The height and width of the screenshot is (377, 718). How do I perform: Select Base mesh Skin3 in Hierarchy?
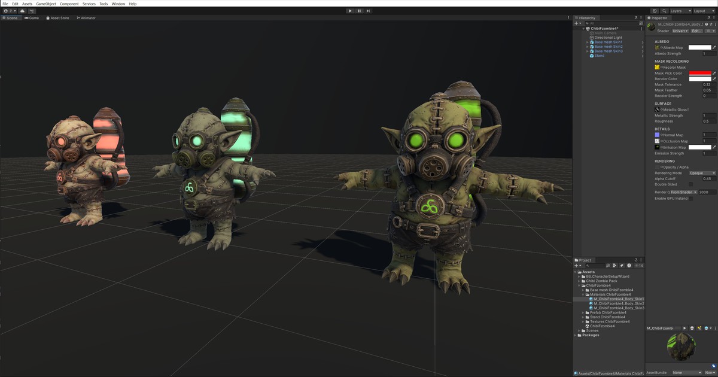point(608,51)
